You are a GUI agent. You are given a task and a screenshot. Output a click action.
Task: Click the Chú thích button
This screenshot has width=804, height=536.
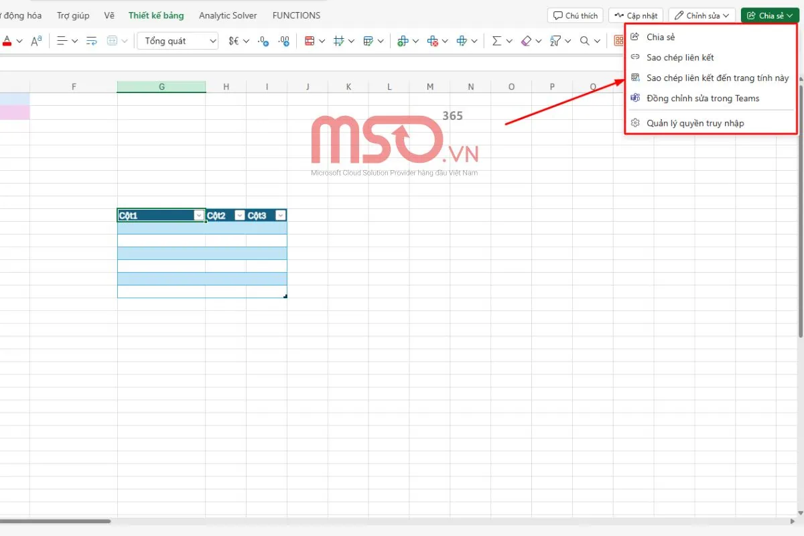pyautogui.click(x=576, y=15)
